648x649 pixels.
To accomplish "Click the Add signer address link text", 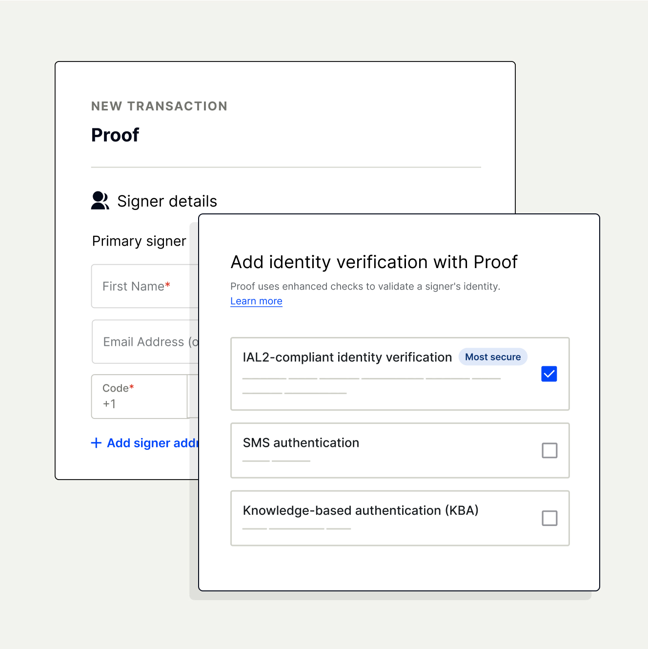I will pyautogui.click(x=152, y=443).
